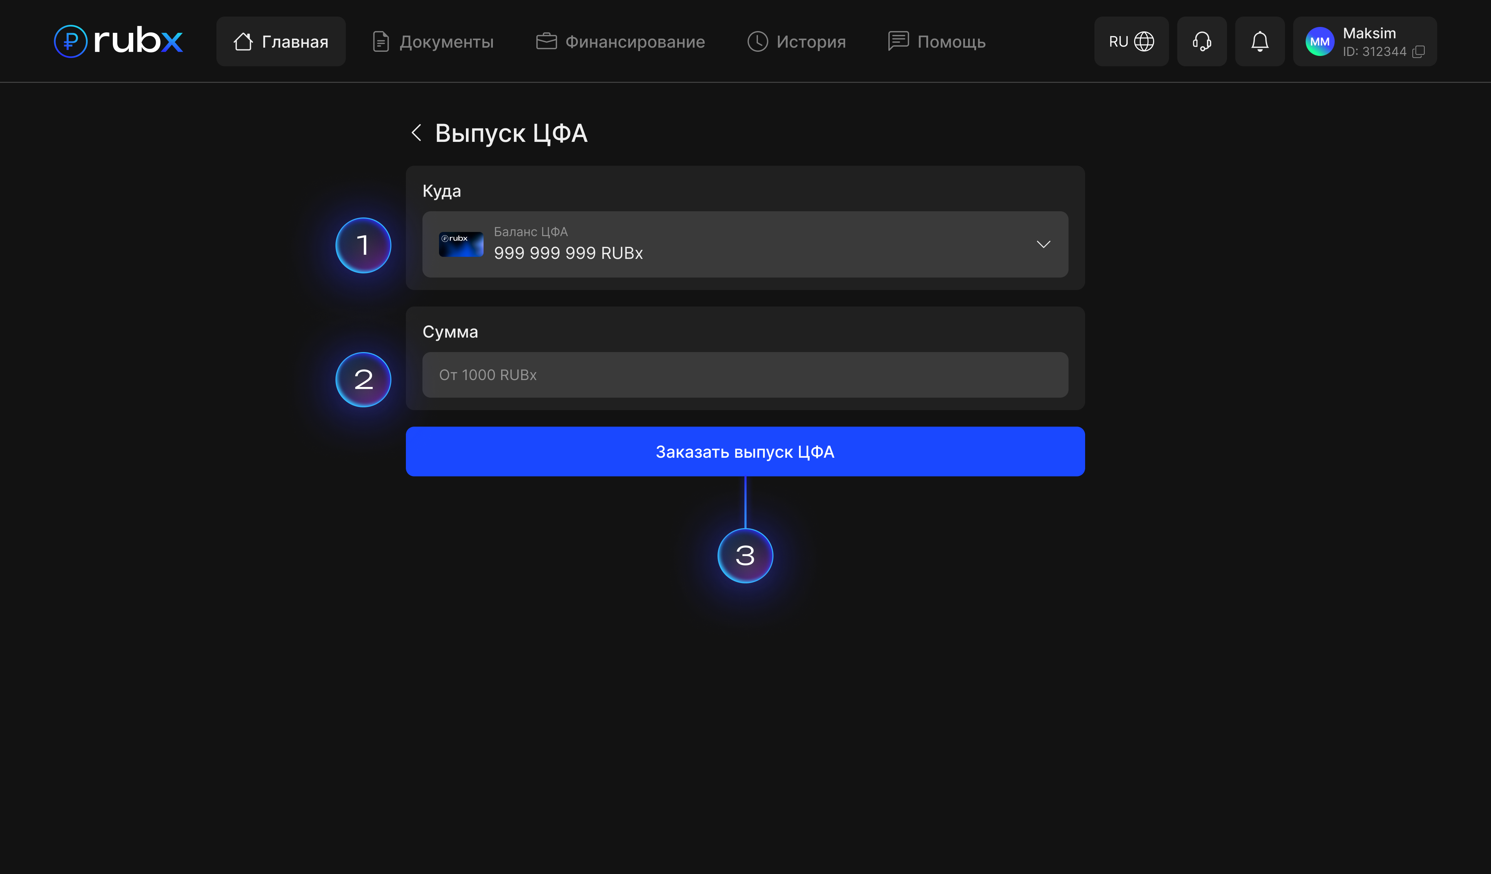Screen dimensions: 1491x874
Task: Click the headset support icon
Action: pyautogui.click(x=1201, y=41)
